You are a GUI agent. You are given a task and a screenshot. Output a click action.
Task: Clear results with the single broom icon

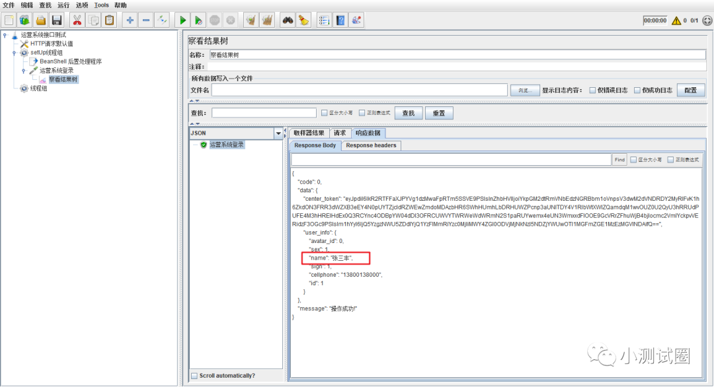point(251,20)
